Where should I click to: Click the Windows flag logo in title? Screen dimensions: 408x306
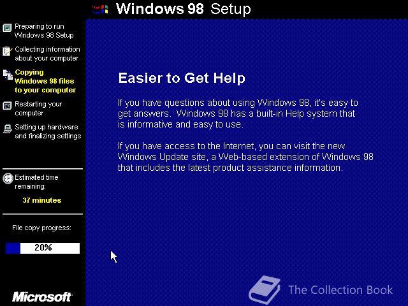(100, 10)
